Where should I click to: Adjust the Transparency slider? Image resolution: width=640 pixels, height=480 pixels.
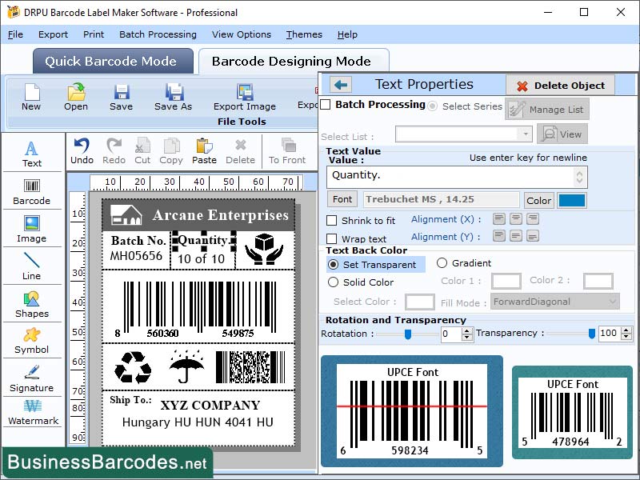click(x=592, y=334)
